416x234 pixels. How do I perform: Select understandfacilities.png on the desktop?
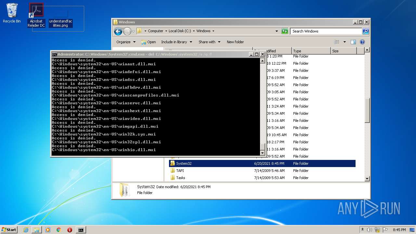click(x=60, y=19)
